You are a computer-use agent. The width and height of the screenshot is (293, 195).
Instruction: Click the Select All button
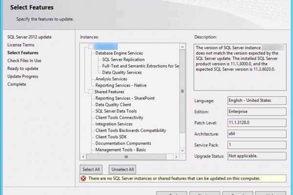[x=91, y=170]
